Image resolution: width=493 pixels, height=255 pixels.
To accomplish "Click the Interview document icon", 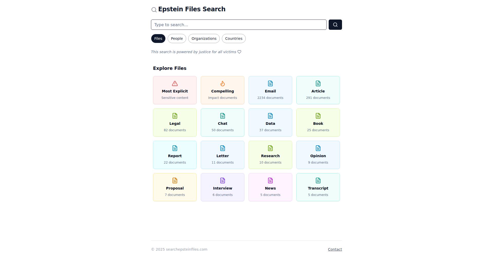I will pos(223,181).
